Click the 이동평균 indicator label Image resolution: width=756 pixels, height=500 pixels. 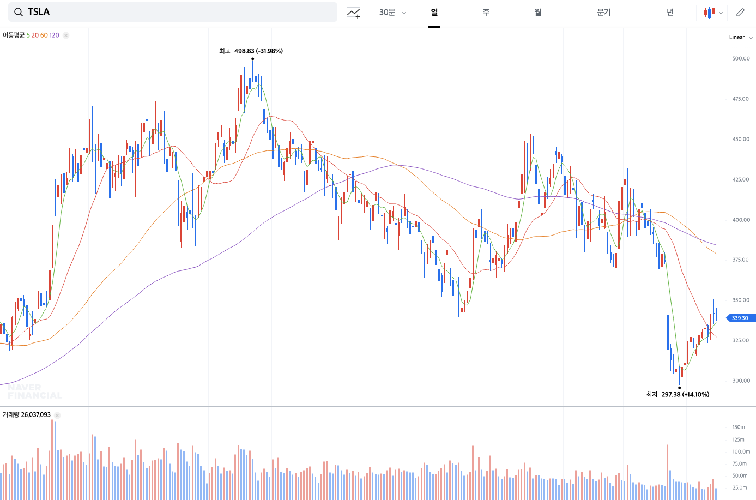click(14, 35)
